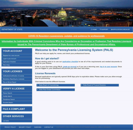Click the File a Complaint sidebar button
This screenshot has width=133, height=130.
[x=17, y=109]
